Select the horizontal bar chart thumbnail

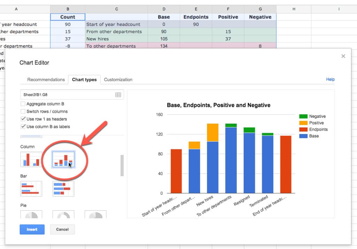31,188
